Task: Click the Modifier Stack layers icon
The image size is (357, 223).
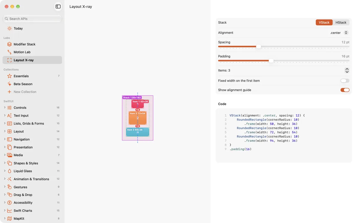Action: (x=10, y=44)
